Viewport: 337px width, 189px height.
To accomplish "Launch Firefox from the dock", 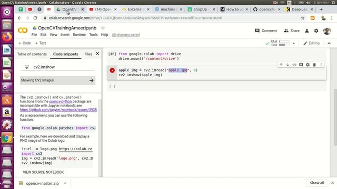I will pyautogui.click(x=7, y=37).
